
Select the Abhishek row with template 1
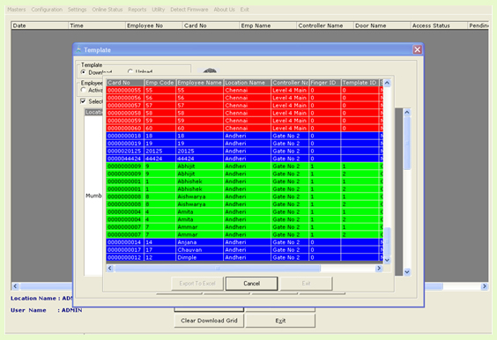244,181
